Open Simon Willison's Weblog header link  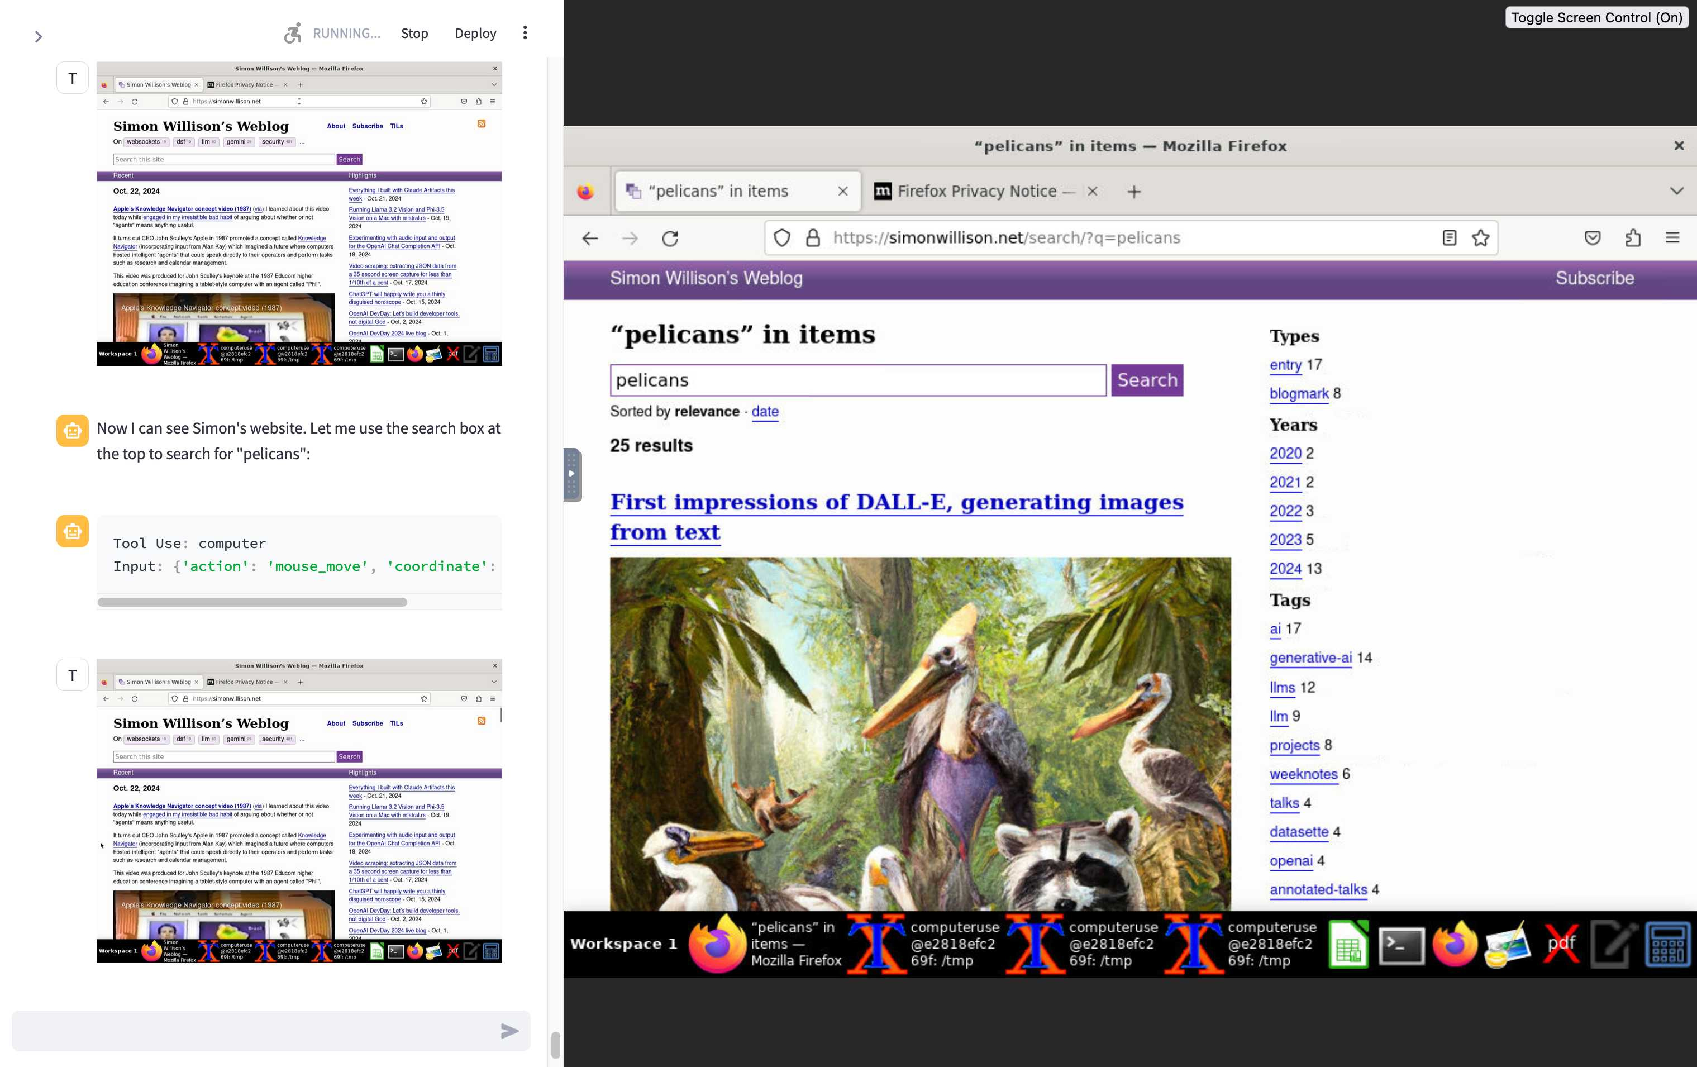point(706,278)
